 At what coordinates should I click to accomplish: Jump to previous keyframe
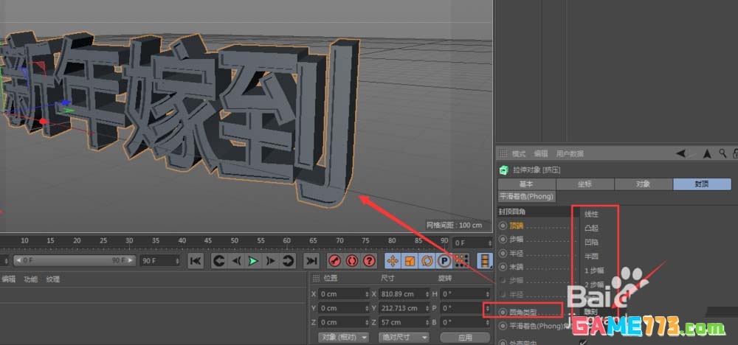coord(218,261)
